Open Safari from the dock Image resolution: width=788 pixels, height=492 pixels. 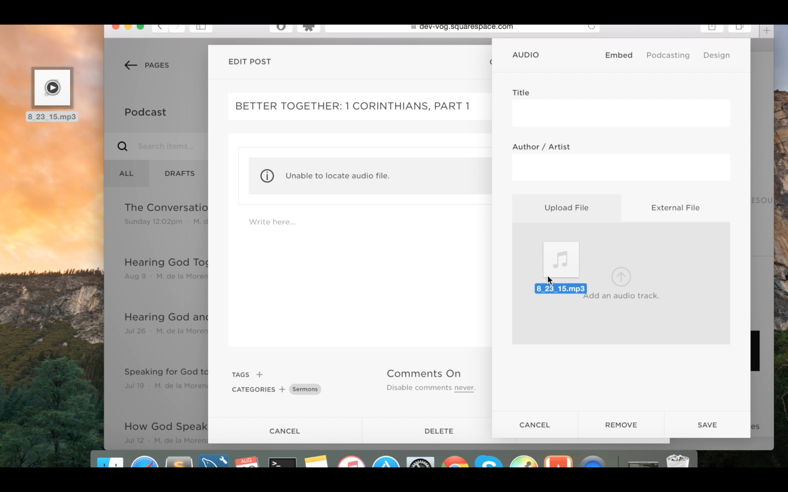click(145, 462)
